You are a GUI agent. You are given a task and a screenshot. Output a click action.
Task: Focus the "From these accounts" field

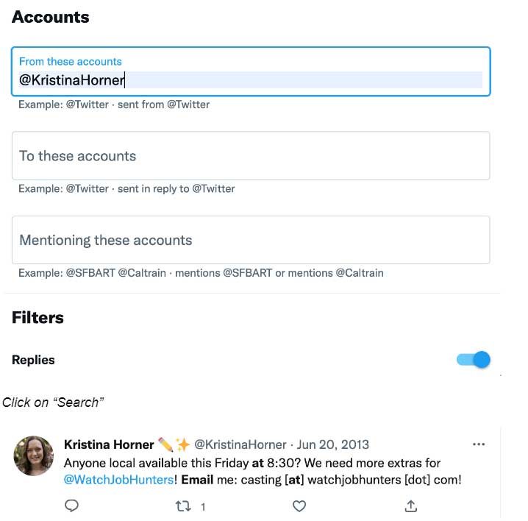coord(250,79)
